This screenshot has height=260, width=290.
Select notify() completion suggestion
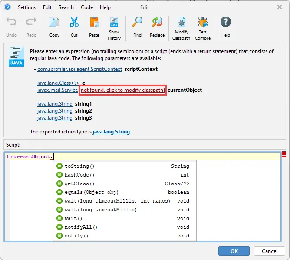tap(125, 236)
